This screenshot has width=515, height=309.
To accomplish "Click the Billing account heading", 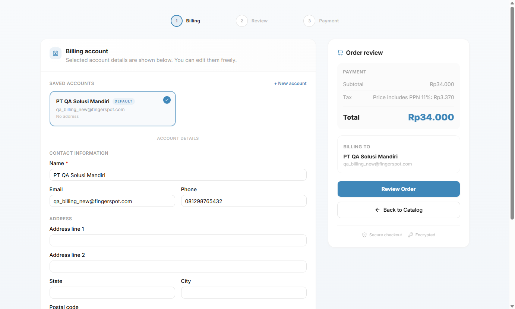I will click(87, 51).
